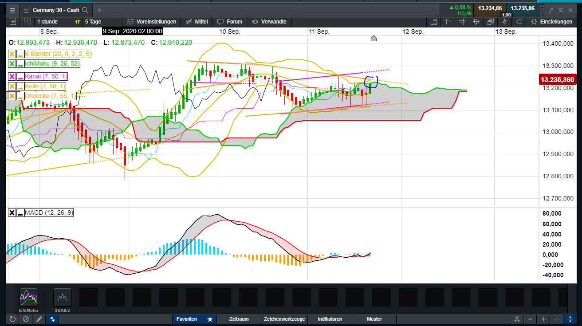Toggle the price scale alignment icon
Image resolution: width=582 pixels, height=326 pixels.
(435, 22)
